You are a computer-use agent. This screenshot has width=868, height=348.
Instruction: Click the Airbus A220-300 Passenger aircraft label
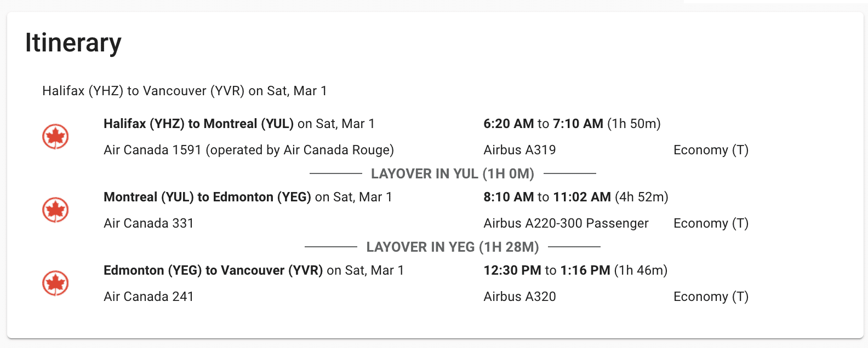[x=566, y=223]
